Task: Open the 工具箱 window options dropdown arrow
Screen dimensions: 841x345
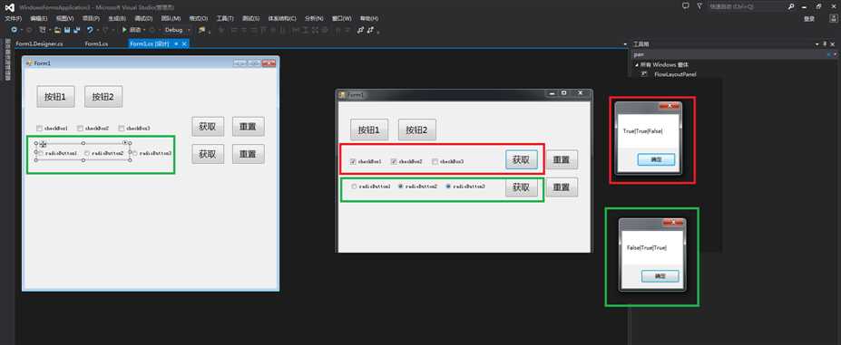Action: [817, 44]
